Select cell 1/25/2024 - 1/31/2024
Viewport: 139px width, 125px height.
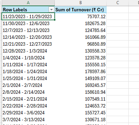coord(28,78)
